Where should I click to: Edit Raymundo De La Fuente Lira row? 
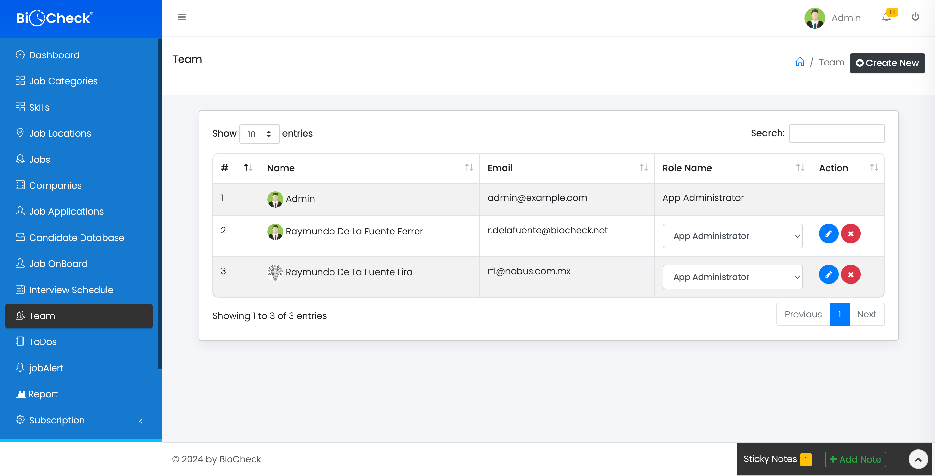coord(828,274)
